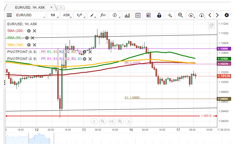This screenshot has height=145, width=235.
Task: Click the SMA (100) legend label
Action: tap(15, 45)
